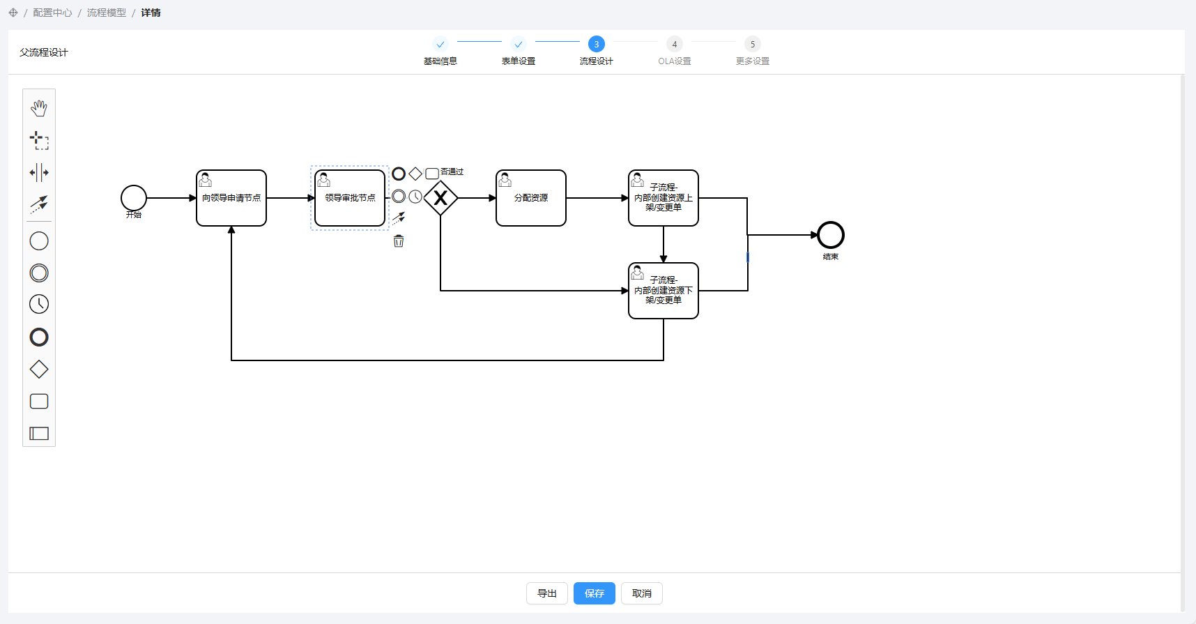Image resolution: width=1196 pixels, height=624 pixels.
Task: Append gateway from context pad
Action: (x=415, y=174)
